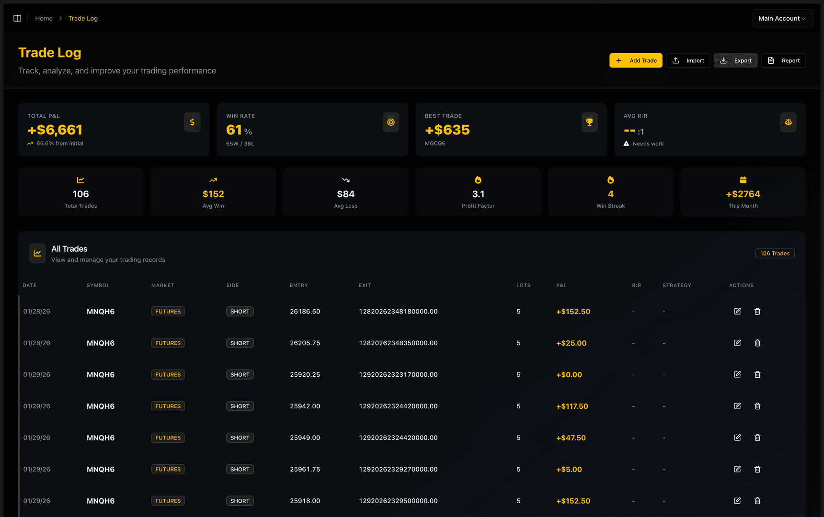Click the MGCG6 symbol under Best Trade
This screenshot has height=517, width=824.
(x=435, y=144)
